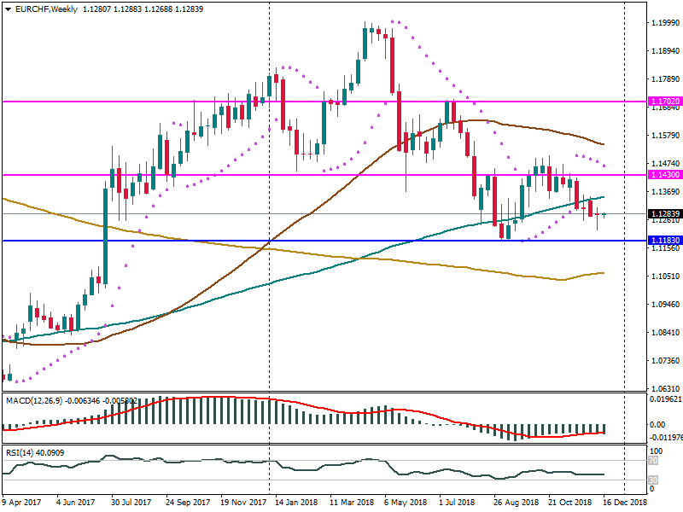Click the 6 May 2018 date label

405,504
